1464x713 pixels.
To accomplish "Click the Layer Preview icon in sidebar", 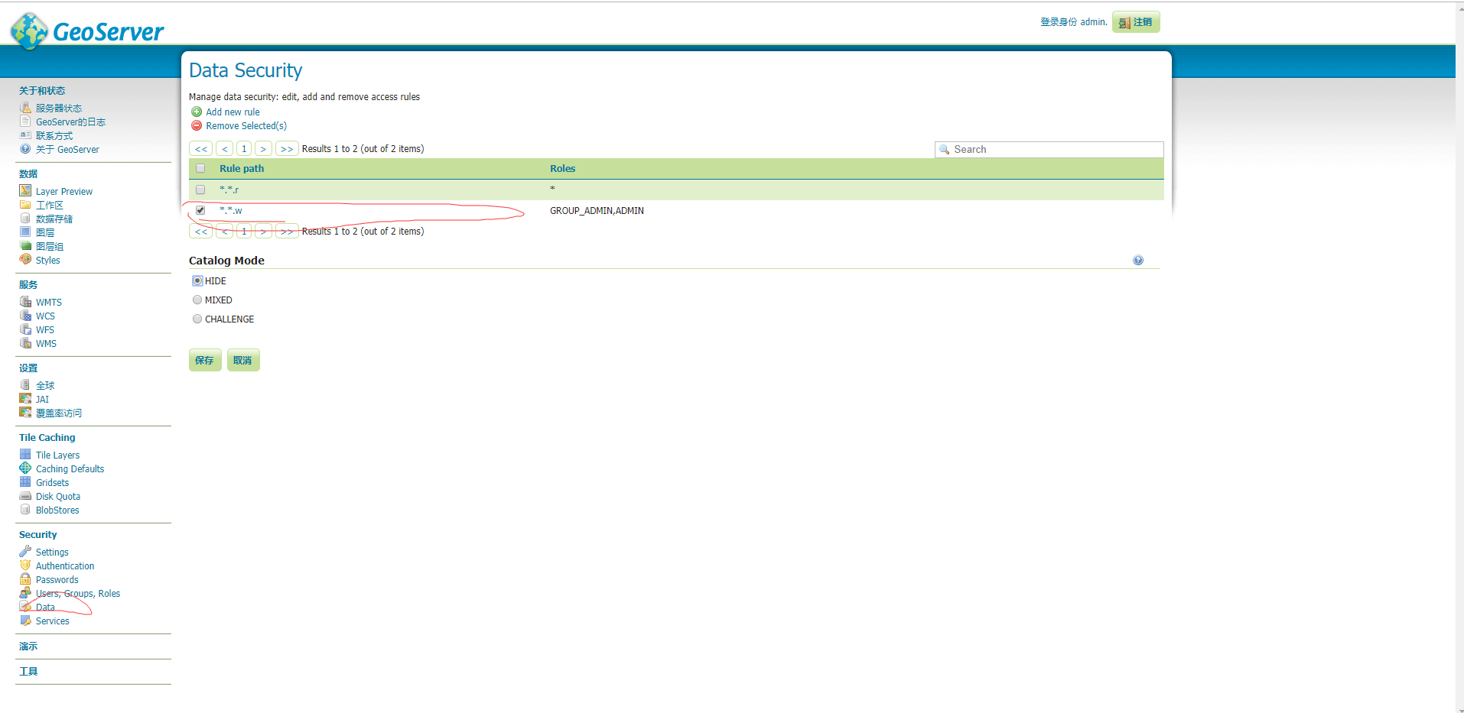I will (x=25, y=191).
